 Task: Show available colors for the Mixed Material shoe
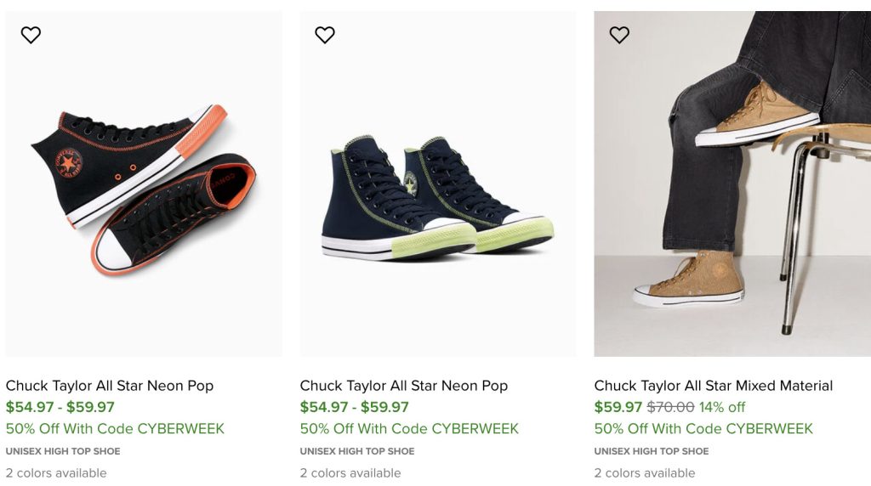click(x=645, y=473)
